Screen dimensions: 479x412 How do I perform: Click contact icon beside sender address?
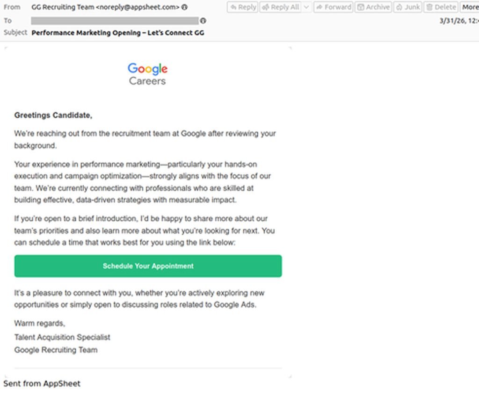pos(184,7)
